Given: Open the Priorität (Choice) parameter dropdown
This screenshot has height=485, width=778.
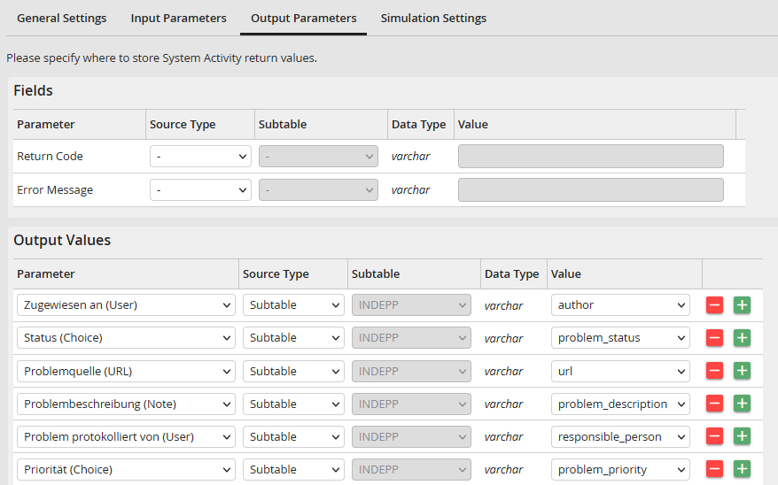Looking at the screenshot, I should pos(126,469).
